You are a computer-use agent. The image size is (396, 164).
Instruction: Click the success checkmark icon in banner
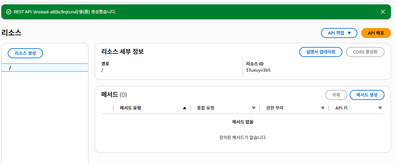(x=9, y=12)
